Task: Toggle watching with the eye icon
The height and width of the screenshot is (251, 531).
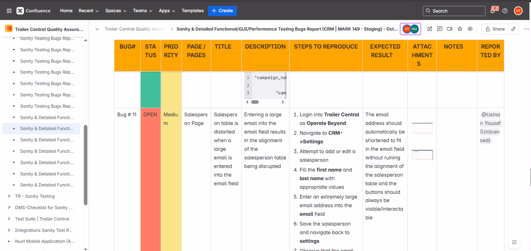Action: (470, 29)
